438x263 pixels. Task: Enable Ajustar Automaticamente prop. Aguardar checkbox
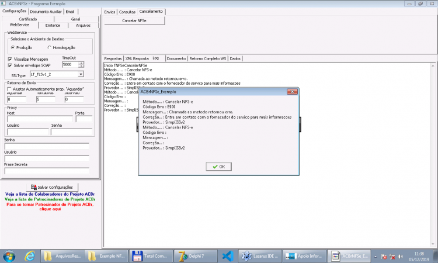(9, 89)
